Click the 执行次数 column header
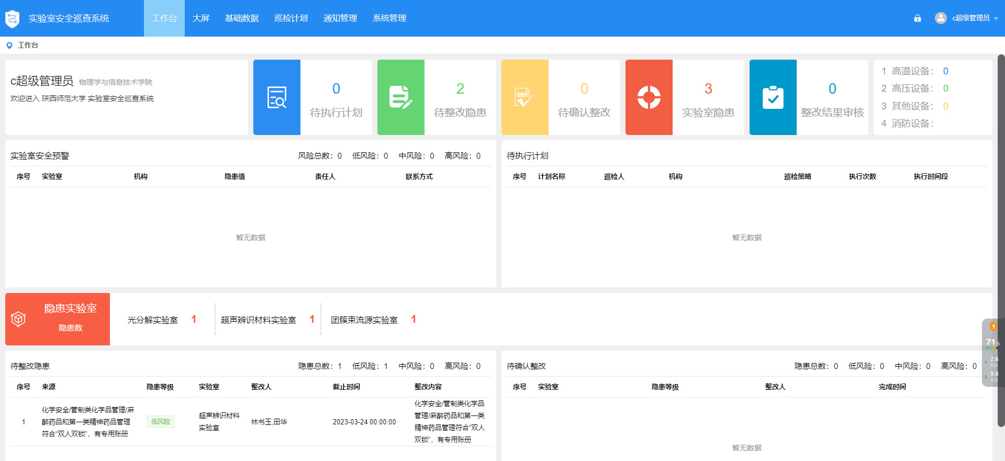 tap(863, 177)
